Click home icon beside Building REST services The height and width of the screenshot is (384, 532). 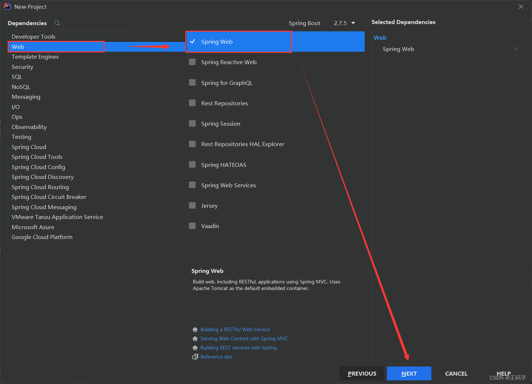[x=195, y=348]
